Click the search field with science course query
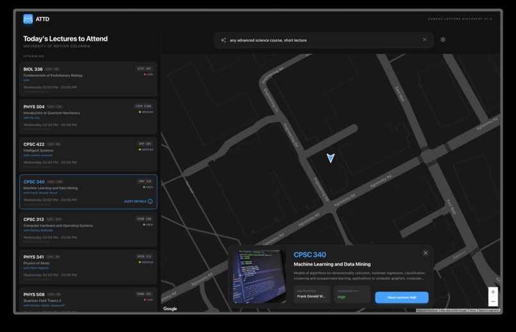 tap(324, 40)
